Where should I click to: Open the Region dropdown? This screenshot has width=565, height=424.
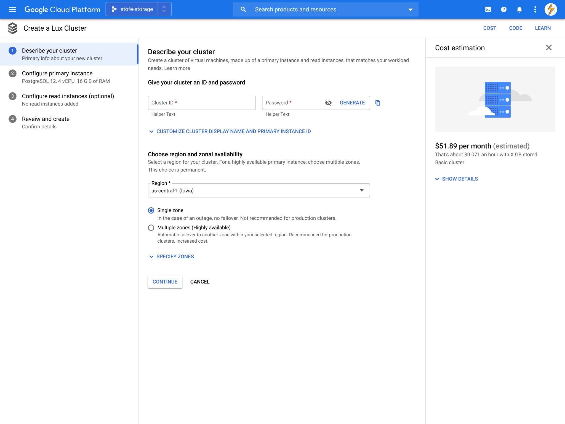(259, 190)
